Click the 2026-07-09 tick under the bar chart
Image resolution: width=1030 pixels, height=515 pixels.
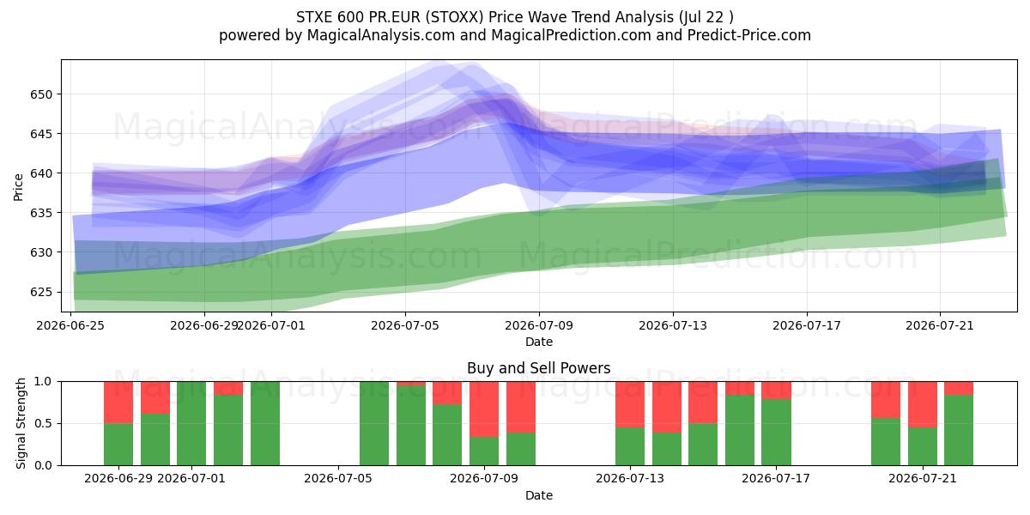pos(484,479)
